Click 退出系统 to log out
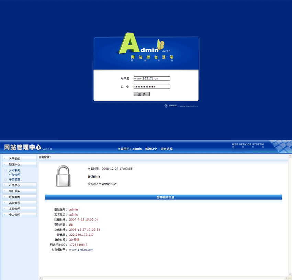 coord(167,149)
